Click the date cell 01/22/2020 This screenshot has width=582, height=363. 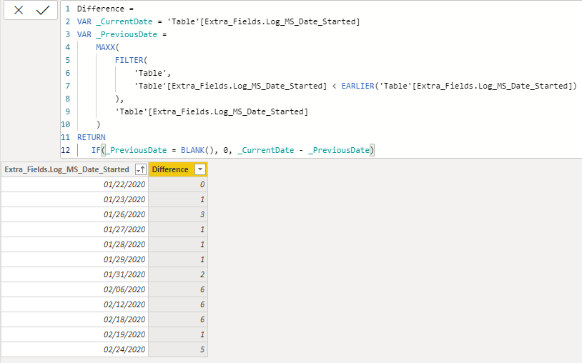click(74, 184)
